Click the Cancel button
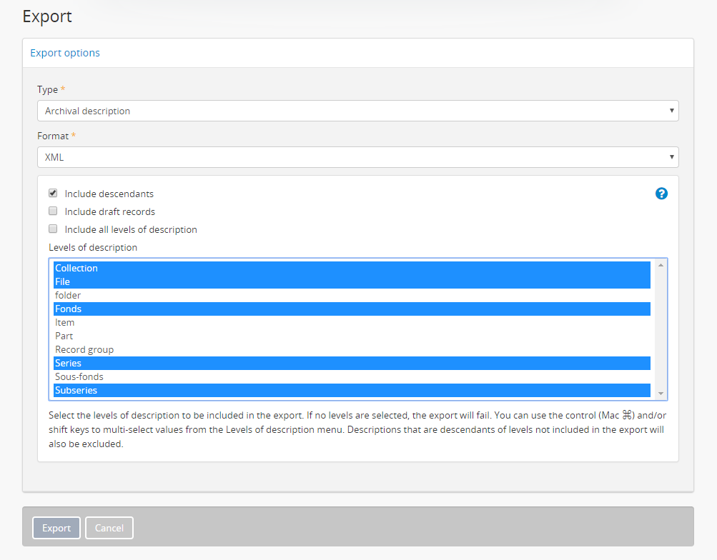 click(x=109, y=528)
